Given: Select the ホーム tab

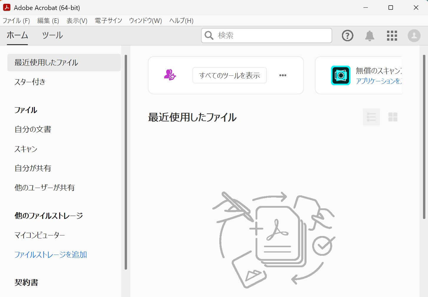Looking at the screenshot, I should click(x=17, y=35).
